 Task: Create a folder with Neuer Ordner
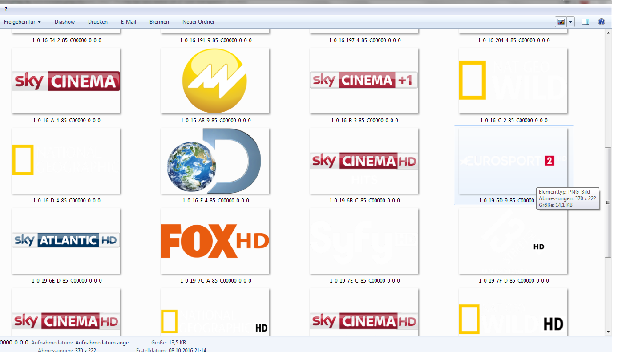(x=198, y=22)
